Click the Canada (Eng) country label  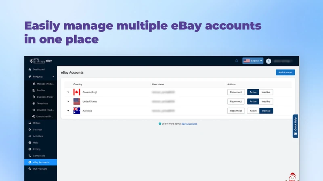[90, 92]
